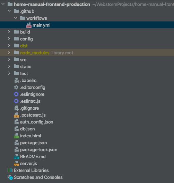Click the YML icon of main.yml
Screen dimensions: 174x183
[29, 25]
